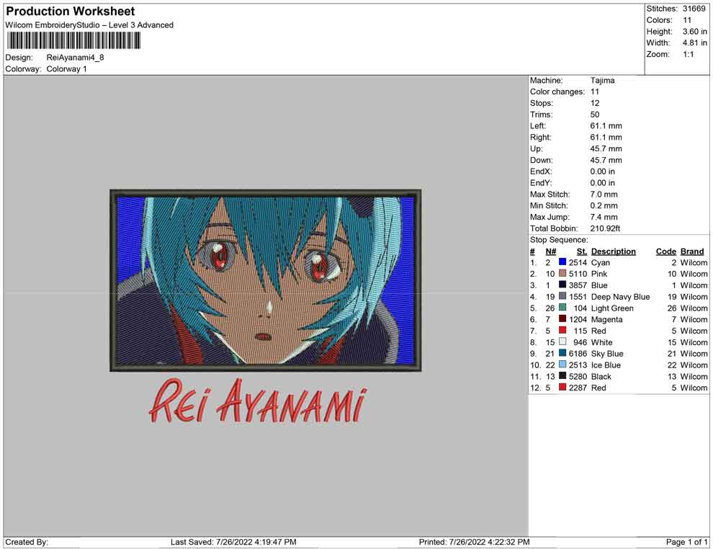Select the Ice Blue thread swatch
The height and width of the screenshot is (549, 713).
562,365
